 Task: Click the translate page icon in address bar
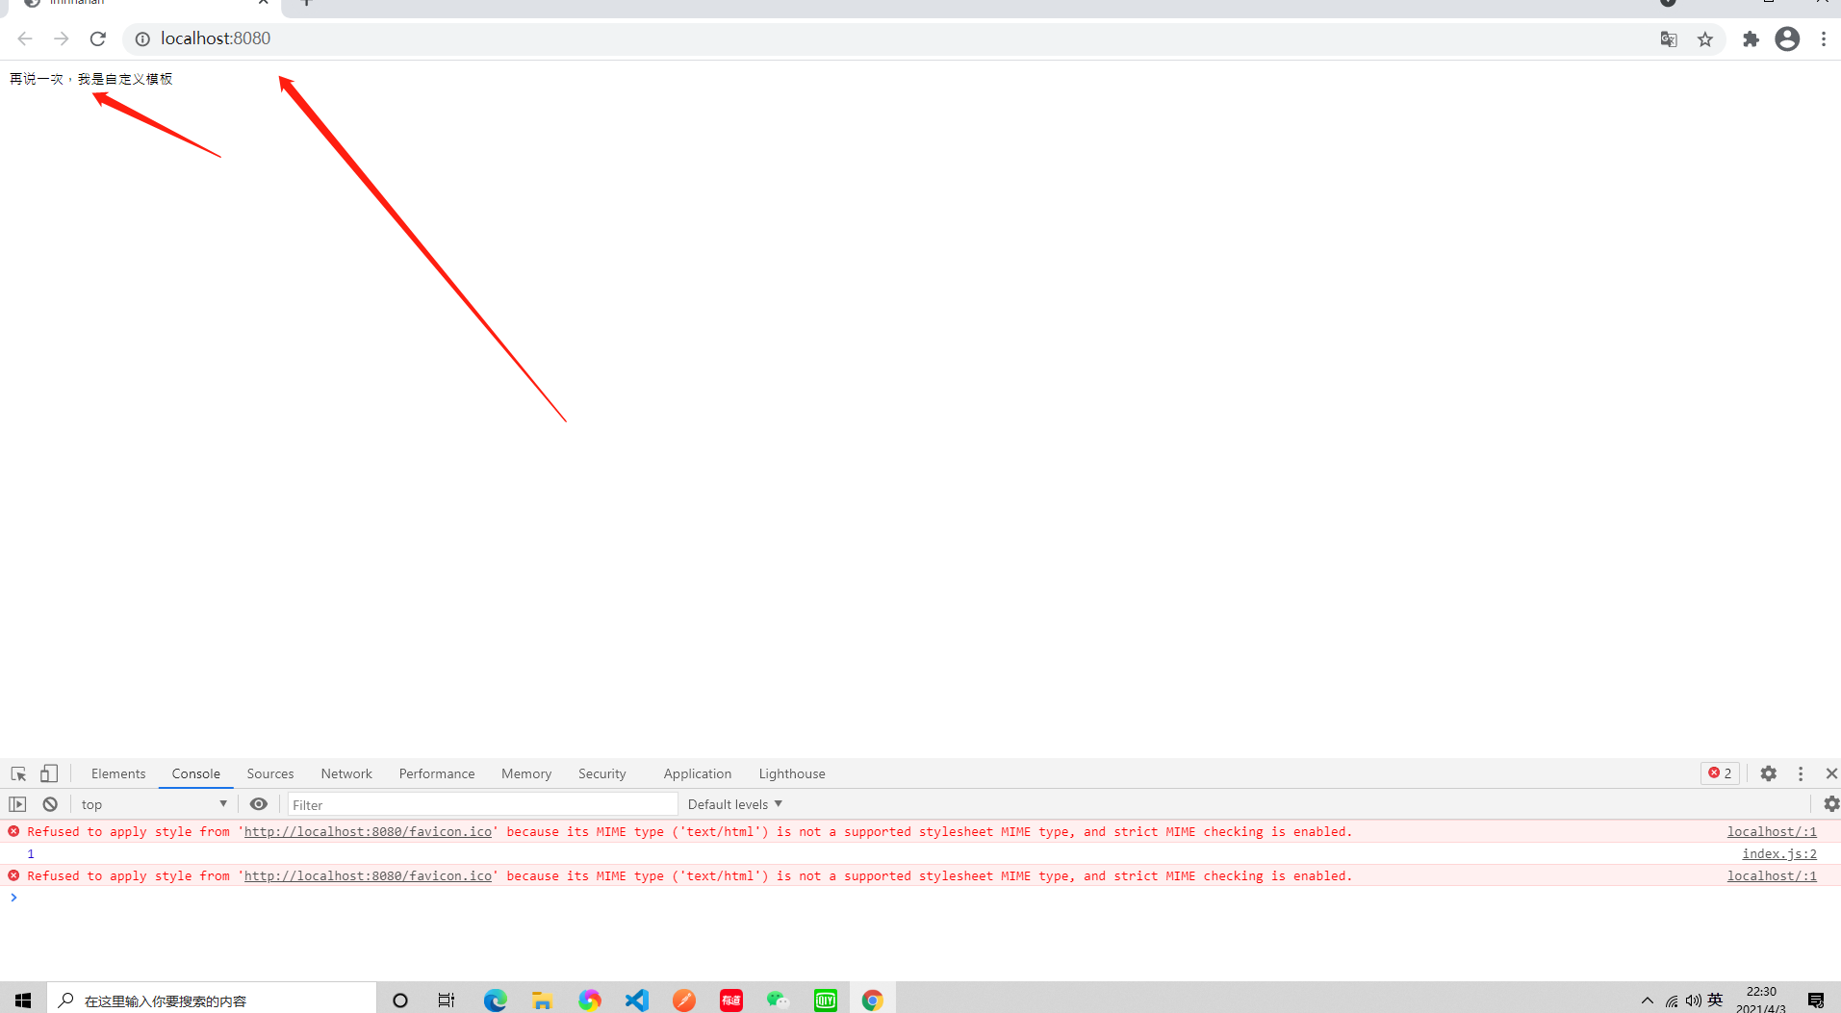tap(1668, 39)
